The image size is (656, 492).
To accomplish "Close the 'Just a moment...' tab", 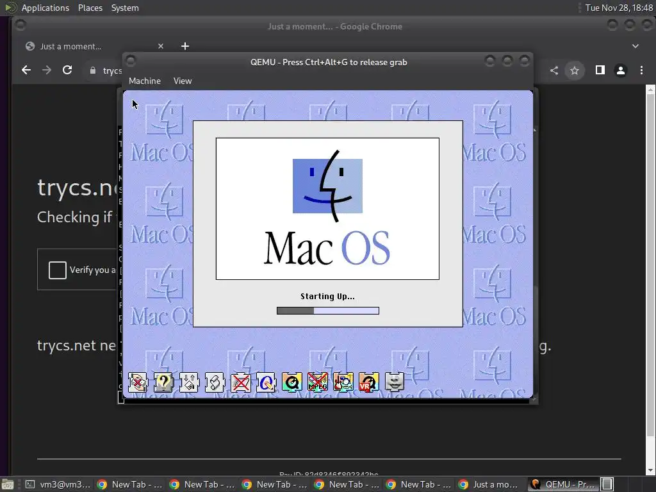I will tap(161, 46).
